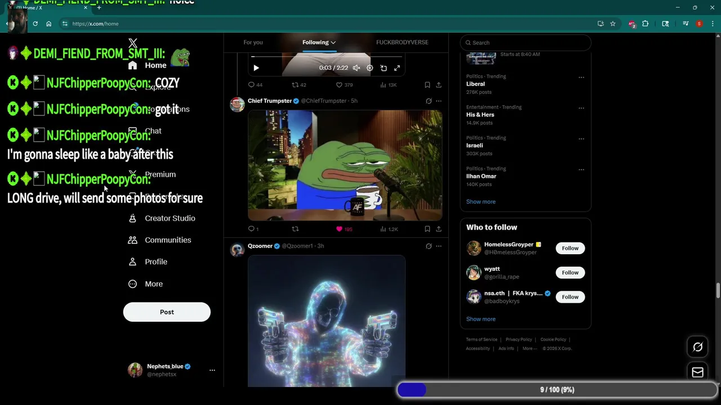Open Chat from the sidebar
This screenshot has height=405, width=721.
[145, 131]
